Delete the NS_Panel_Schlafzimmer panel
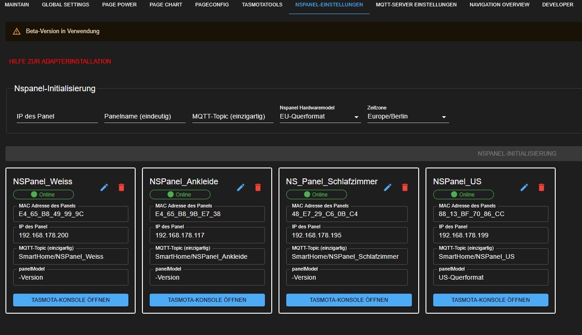The image size is (582, 335). (405, 187)
